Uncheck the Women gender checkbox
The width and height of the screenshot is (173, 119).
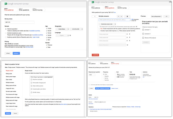[47, 45]
